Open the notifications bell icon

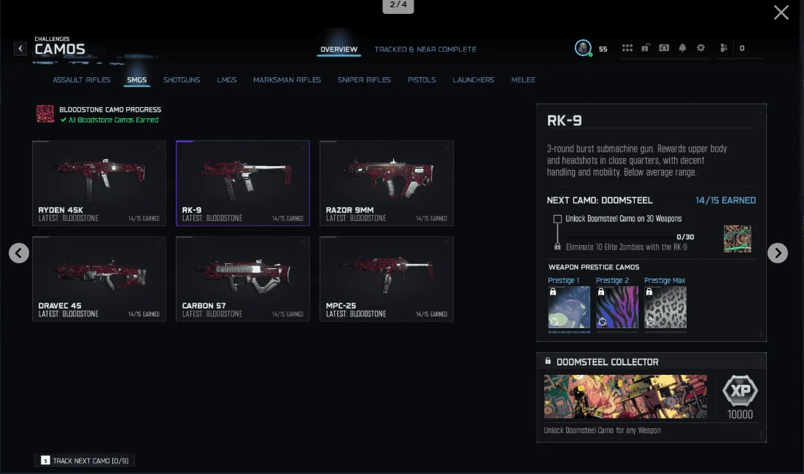682,48
